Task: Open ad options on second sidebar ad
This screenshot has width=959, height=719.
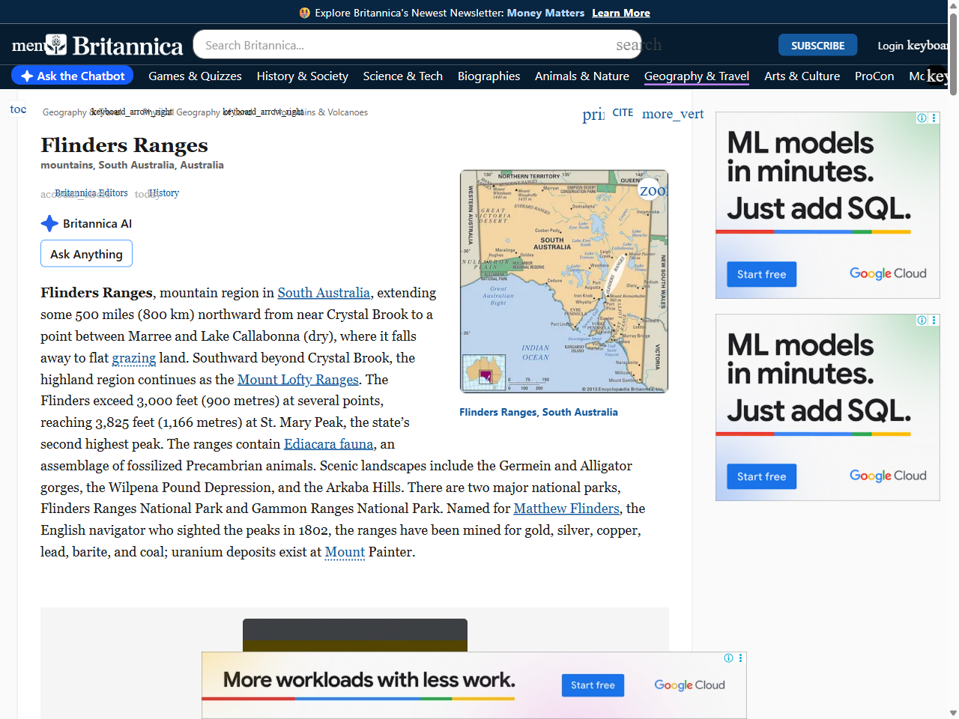Action: (x=934, y=321)
